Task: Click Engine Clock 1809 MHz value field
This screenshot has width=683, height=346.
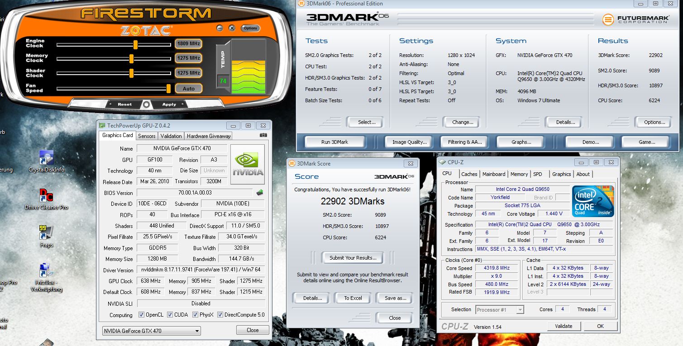Action: point(188,44)
